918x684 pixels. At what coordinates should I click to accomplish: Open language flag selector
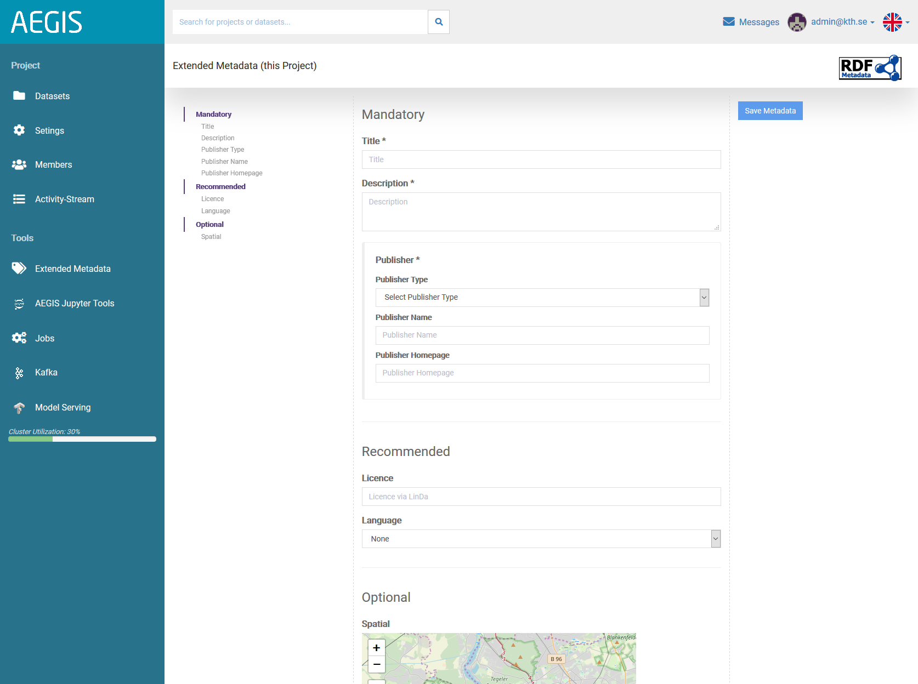[x=896, y=22]
